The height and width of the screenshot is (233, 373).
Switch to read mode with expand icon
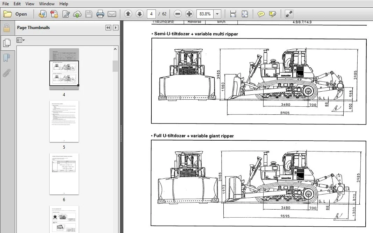289,14
